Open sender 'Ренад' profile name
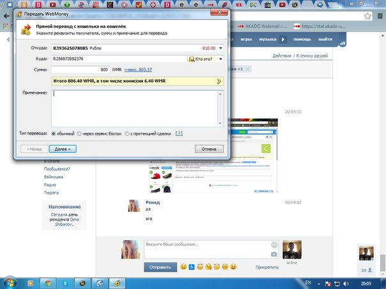Viewport: 386px width, 289px height. [153, 202]
